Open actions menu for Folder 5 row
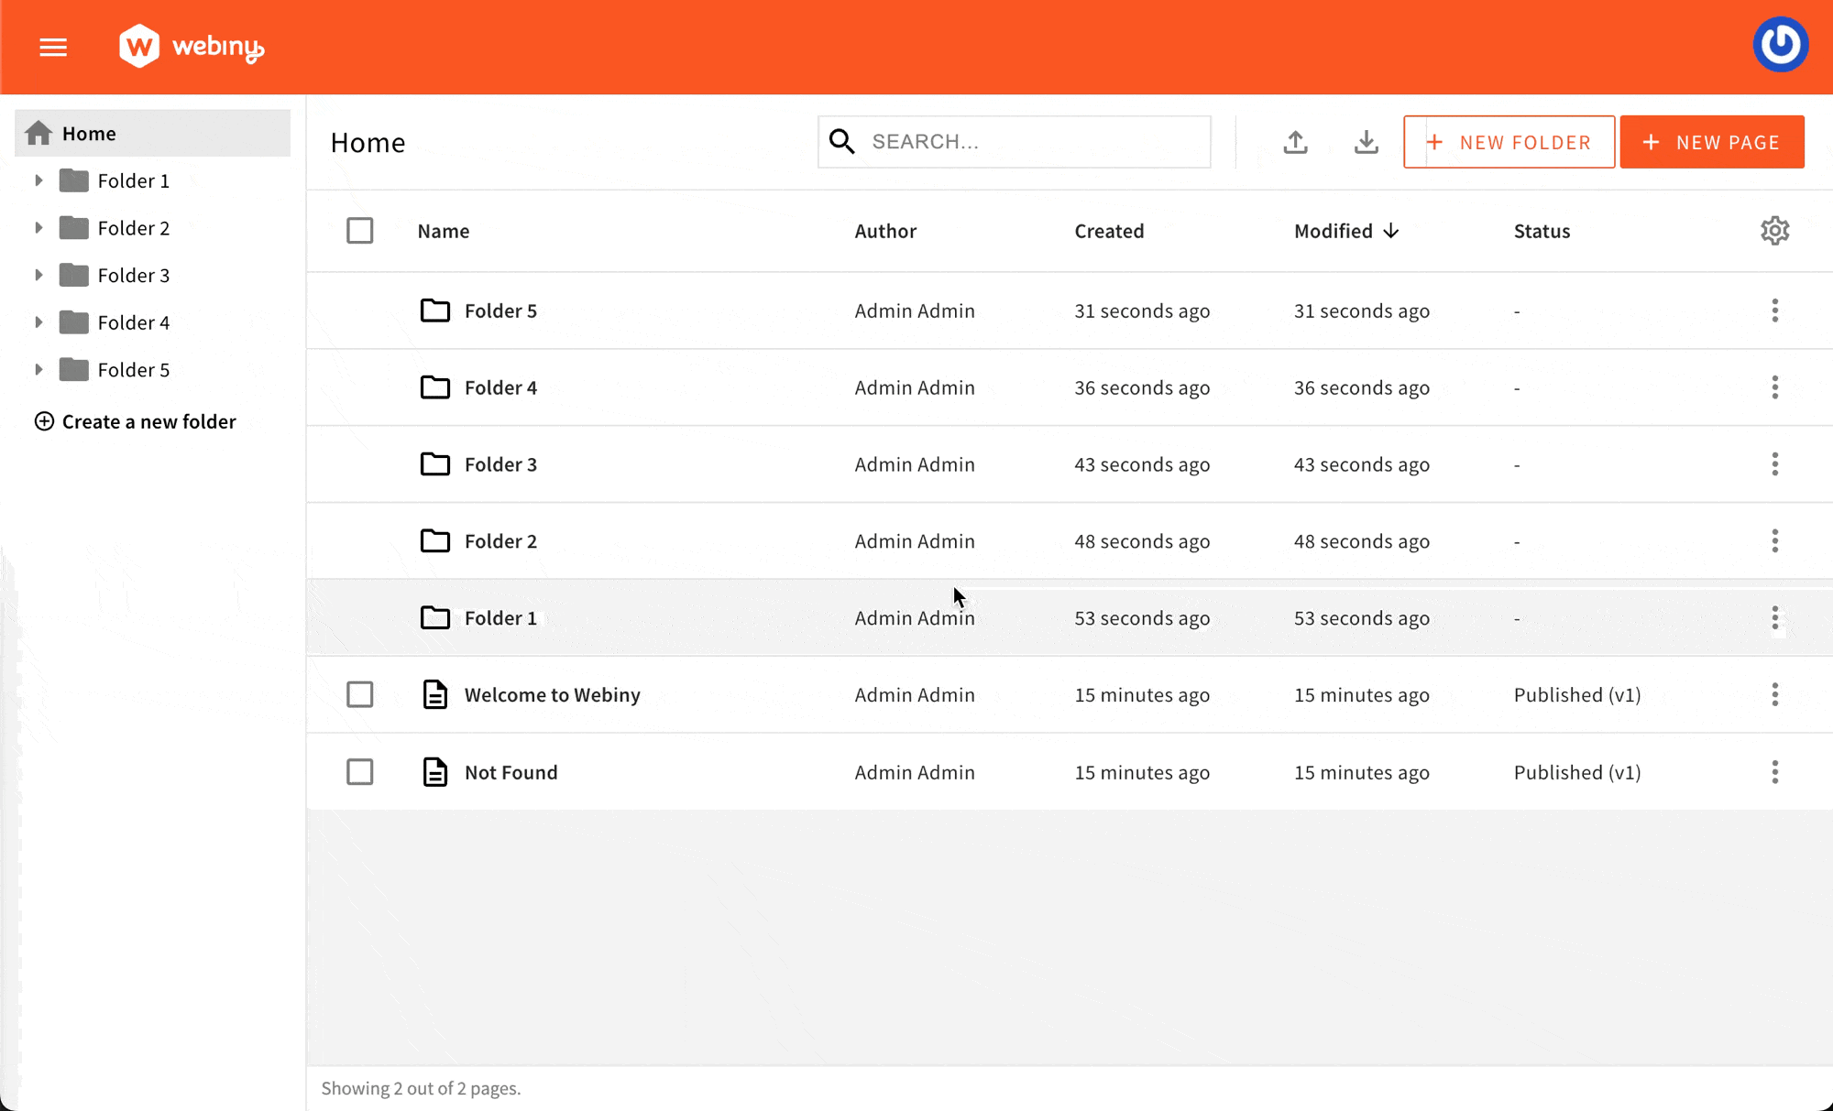 (1775, 310)
